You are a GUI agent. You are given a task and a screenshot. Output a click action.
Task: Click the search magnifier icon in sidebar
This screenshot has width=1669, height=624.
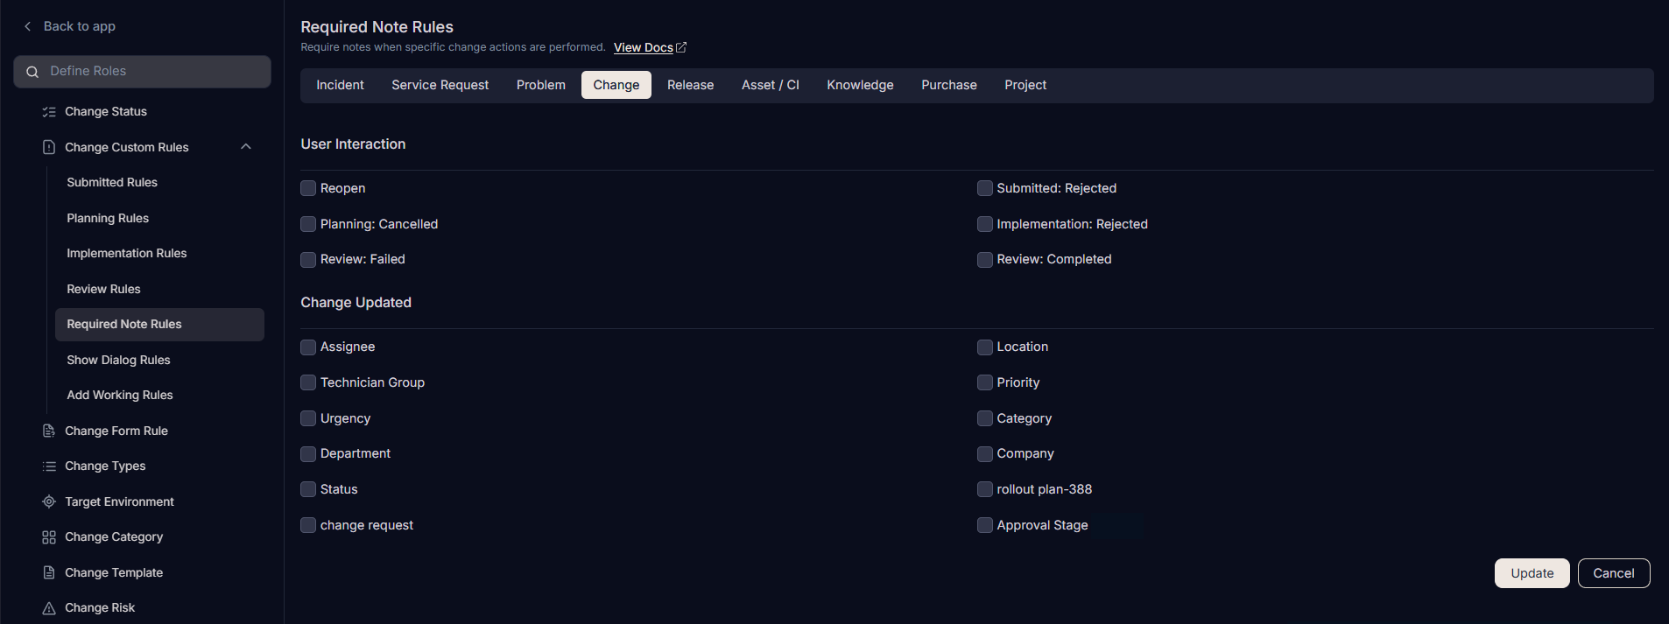click(32, 72)
